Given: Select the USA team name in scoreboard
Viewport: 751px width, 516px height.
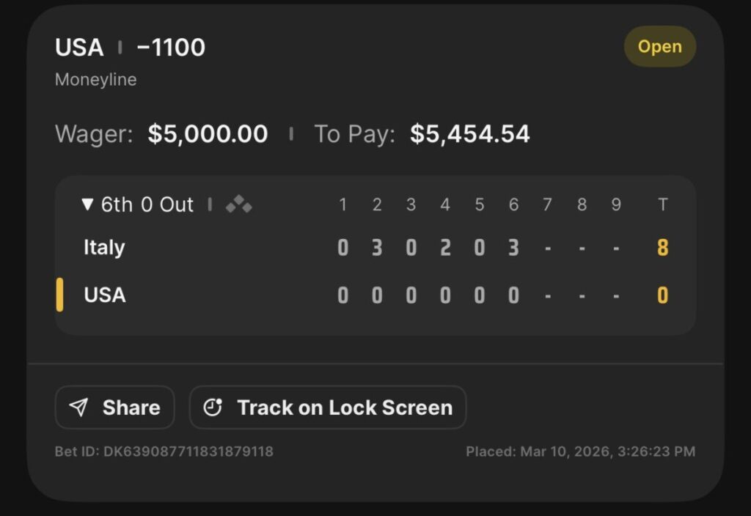Looking at the screenshot, I should point(105,295).
